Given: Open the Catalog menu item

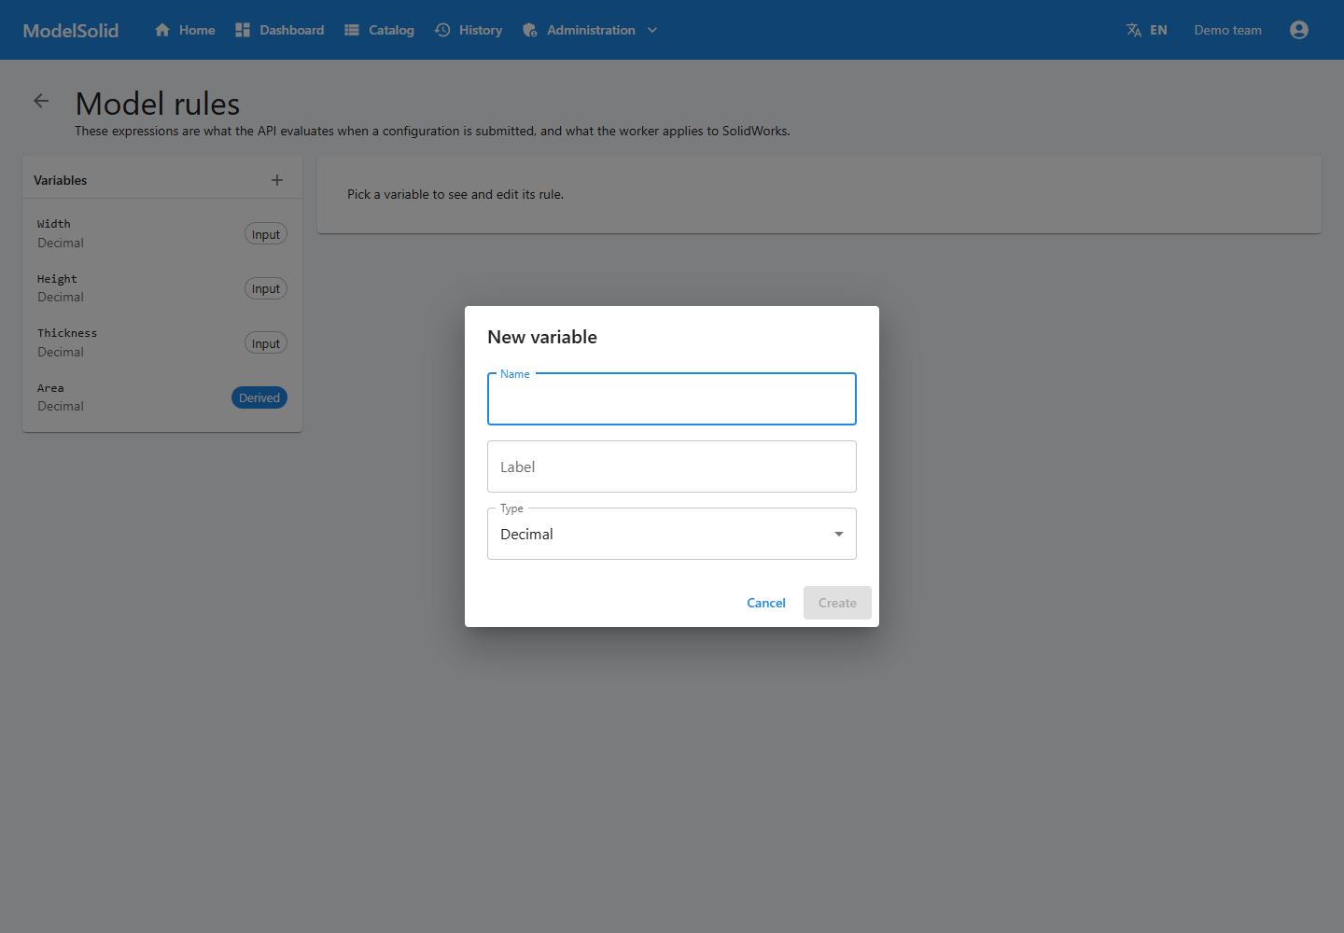Looking at the screenshot, I should pyautogui.click(x=380, y=30).
